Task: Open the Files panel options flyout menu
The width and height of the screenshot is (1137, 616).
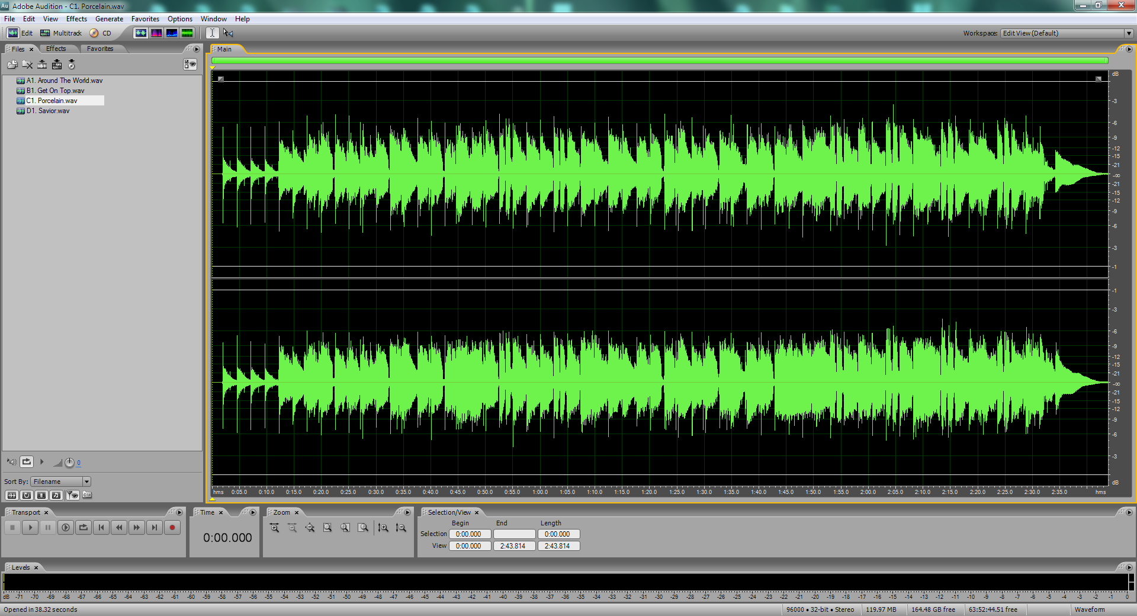Action: pos(197,49)
